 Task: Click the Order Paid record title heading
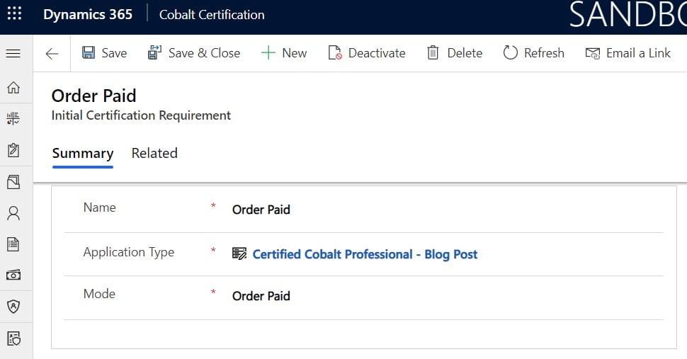click(x=93, y=96)
